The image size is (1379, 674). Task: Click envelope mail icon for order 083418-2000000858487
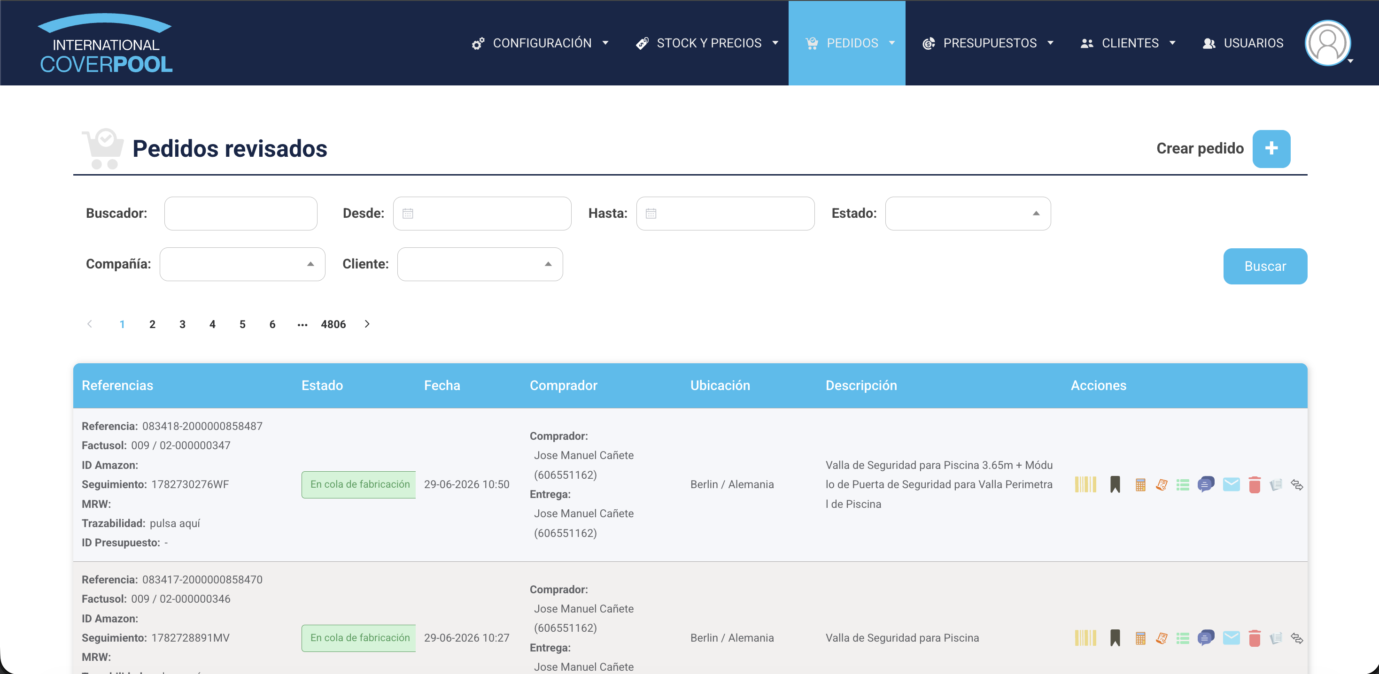[x=1231, y=485]
